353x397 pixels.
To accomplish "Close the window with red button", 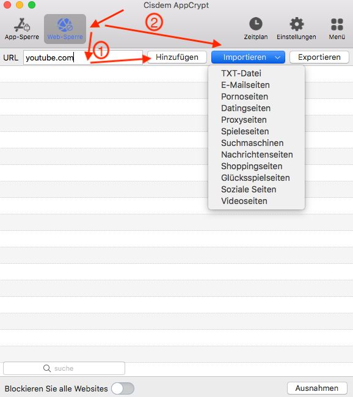I will pyautogui.click(x=7, y=5).
